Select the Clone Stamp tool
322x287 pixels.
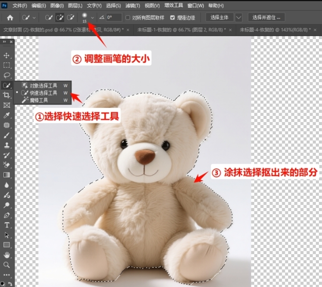tap(7, 145)
